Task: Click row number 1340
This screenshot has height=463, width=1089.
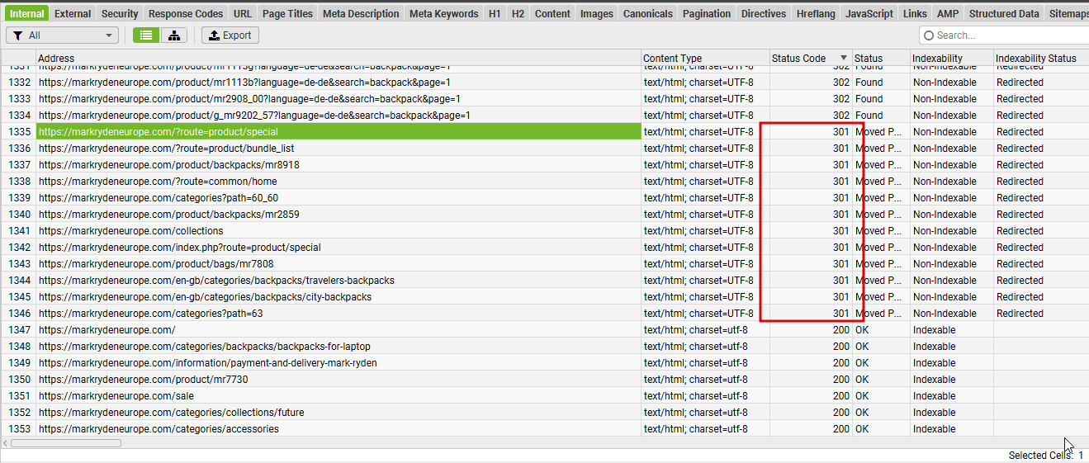Action: click(18, 214)
